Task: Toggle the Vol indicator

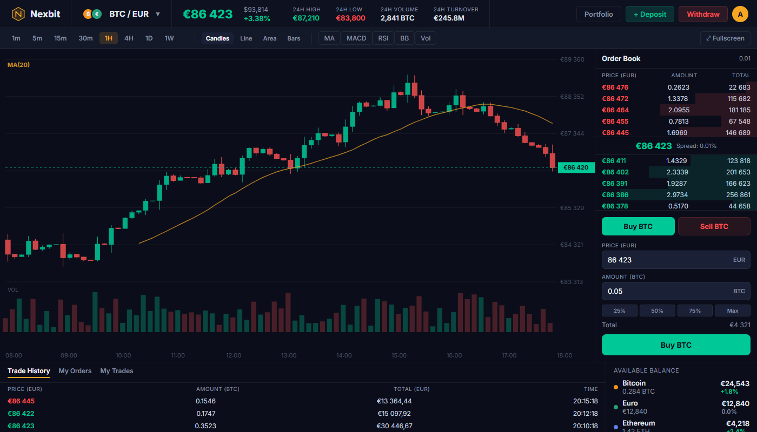Action: click(426, 38)
